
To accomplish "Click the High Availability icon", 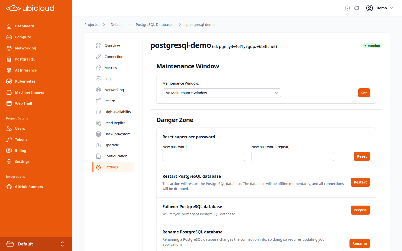I will [x=98, y=112].
